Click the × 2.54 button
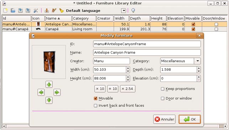The width and height of the screenshot is (229, 130). (127, 89)
